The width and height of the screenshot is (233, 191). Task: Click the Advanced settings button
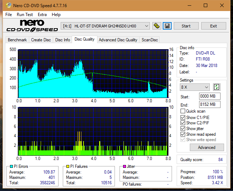(x=207, y=148)
